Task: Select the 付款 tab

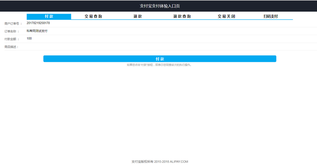Action: point(49,17)
